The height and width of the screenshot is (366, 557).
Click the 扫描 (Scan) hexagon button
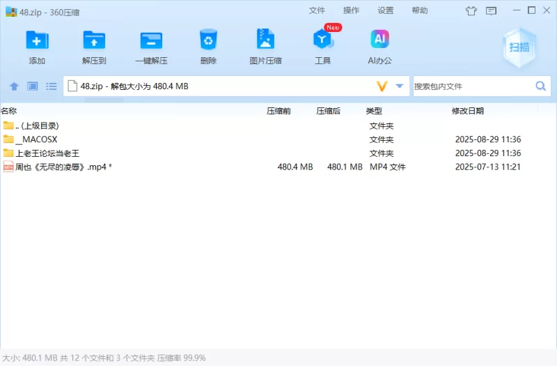(x=519, y=47)
